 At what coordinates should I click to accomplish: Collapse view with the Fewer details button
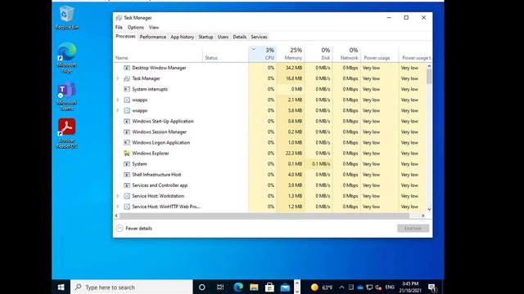(x=134, y=229)
